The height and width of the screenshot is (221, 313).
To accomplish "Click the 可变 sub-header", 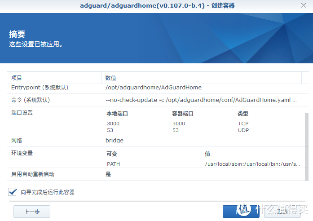I will click(112, 154).
